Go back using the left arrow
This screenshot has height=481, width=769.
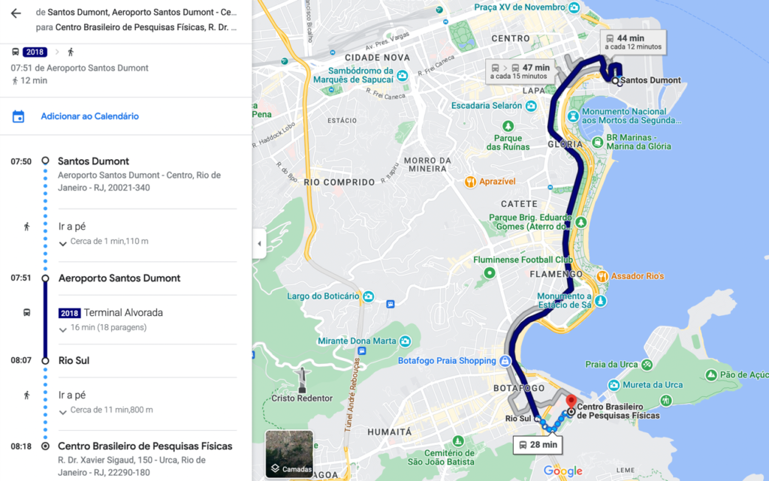coord(17,14)
